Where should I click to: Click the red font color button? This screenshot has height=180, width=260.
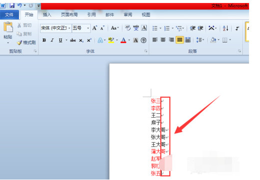pos(123,40)
